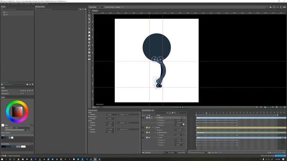Select the white swatch in the Scene Palette

point(23,146)
